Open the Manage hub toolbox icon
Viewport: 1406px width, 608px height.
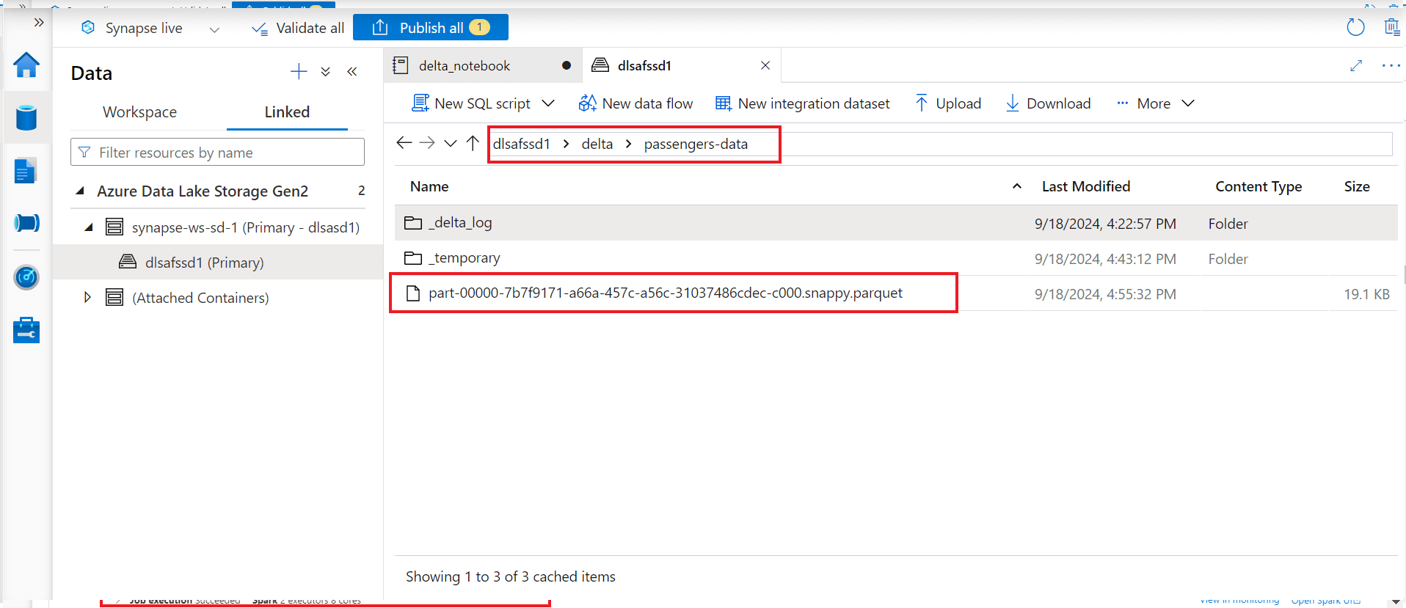26,330
